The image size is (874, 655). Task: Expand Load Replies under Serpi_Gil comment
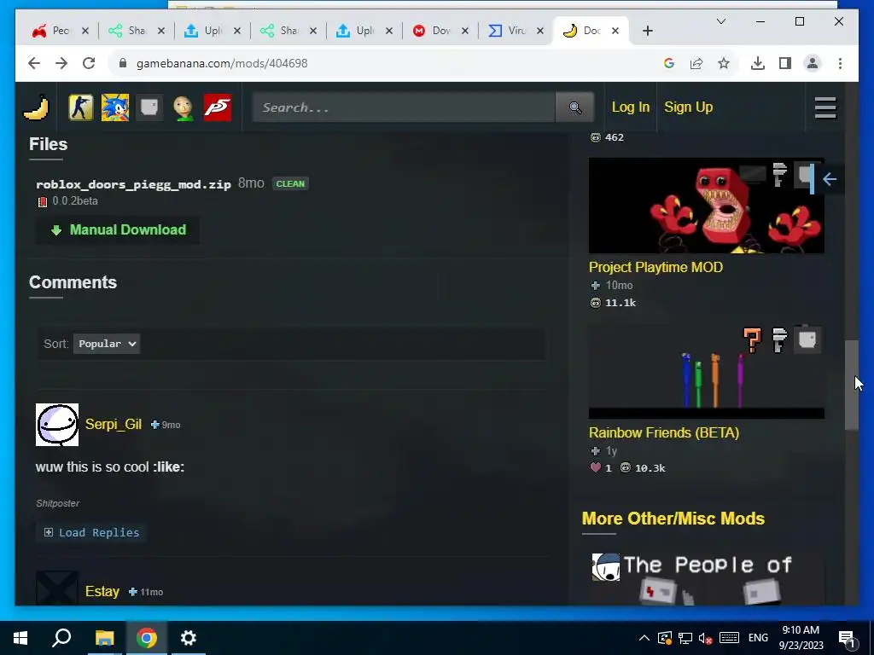tap(92, 532)
